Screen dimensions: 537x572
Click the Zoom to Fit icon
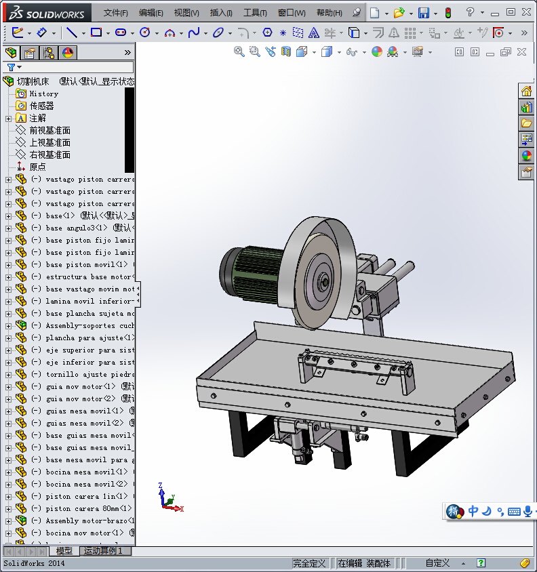coord(239,52)
